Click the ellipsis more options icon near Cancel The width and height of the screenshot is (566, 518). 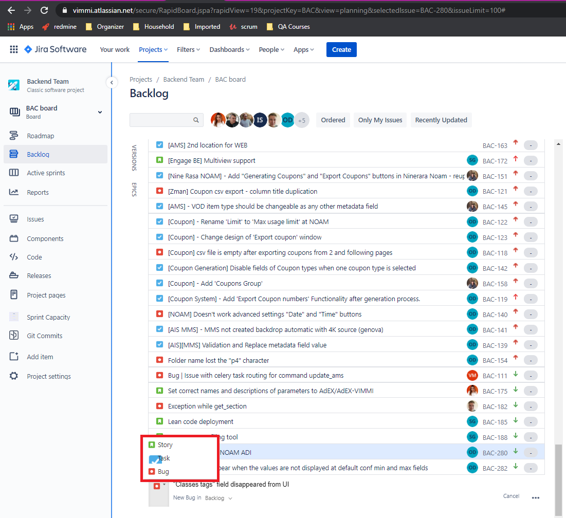coord(536,497)
